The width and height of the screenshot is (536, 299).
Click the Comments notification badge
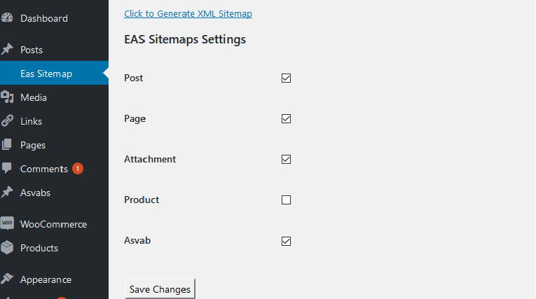[x=78, y=169]
